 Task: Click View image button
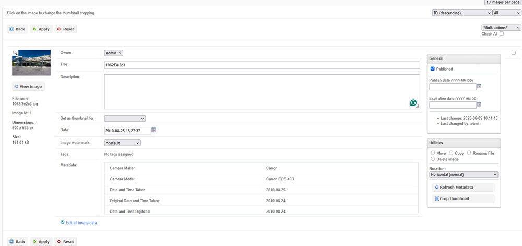tap(28, 86)
